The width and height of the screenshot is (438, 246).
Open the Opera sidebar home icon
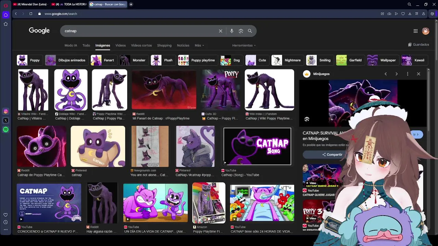[x=5, y=15]
